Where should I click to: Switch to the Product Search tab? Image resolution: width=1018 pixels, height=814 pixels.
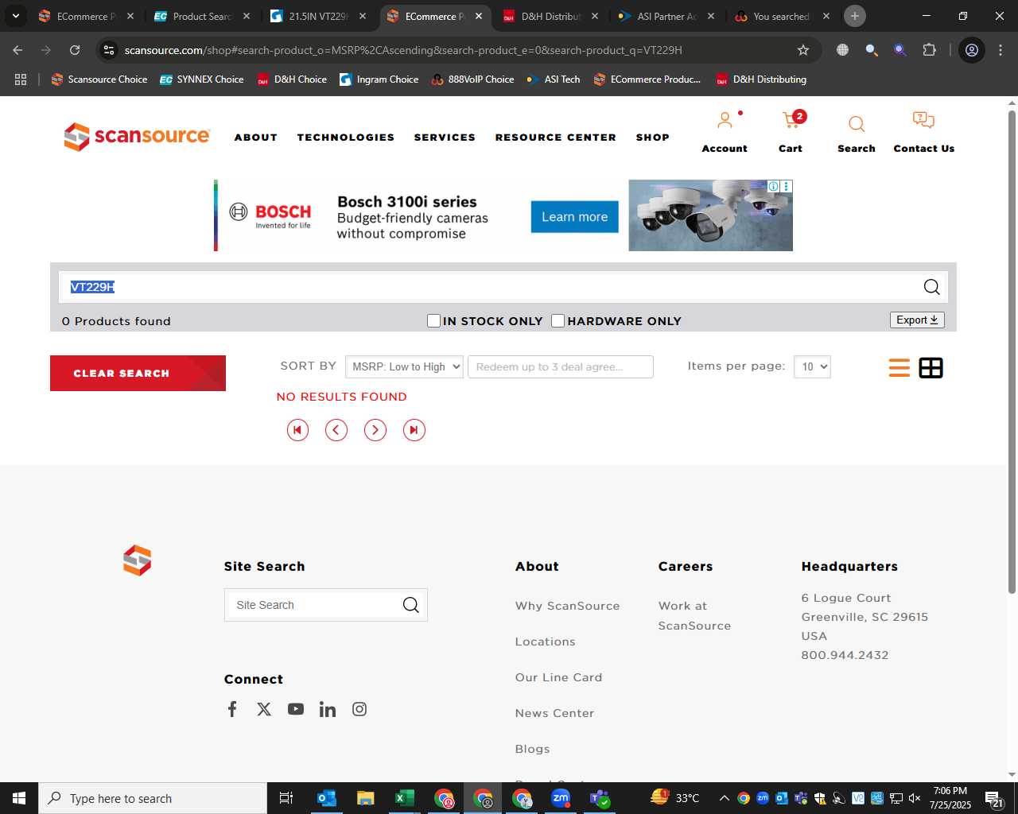pyautogui.click(x=202, y=16)
